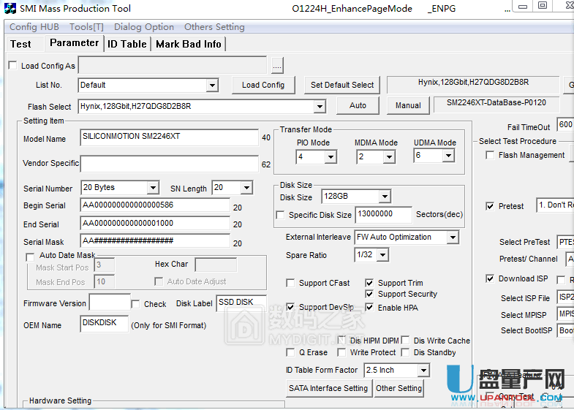This screenshot has width=574, height=410.
Task: Open the PIO Mode dropdown
Action: [330, 157]
